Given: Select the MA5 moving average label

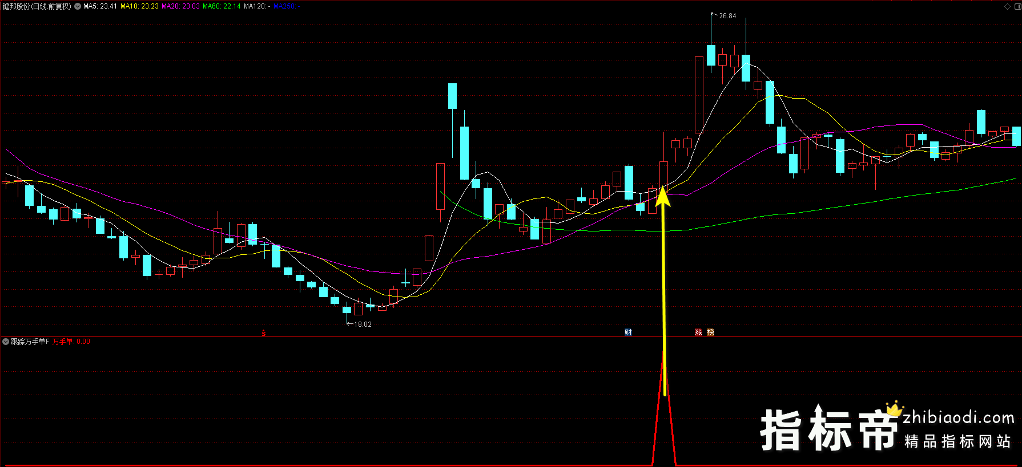Looking at the screenshot, I should click(100, 6).
